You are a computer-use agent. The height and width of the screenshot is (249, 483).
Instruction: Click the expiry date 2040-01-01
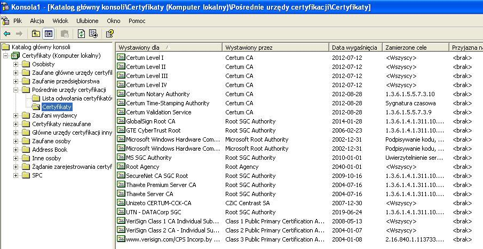click(347, 167)
